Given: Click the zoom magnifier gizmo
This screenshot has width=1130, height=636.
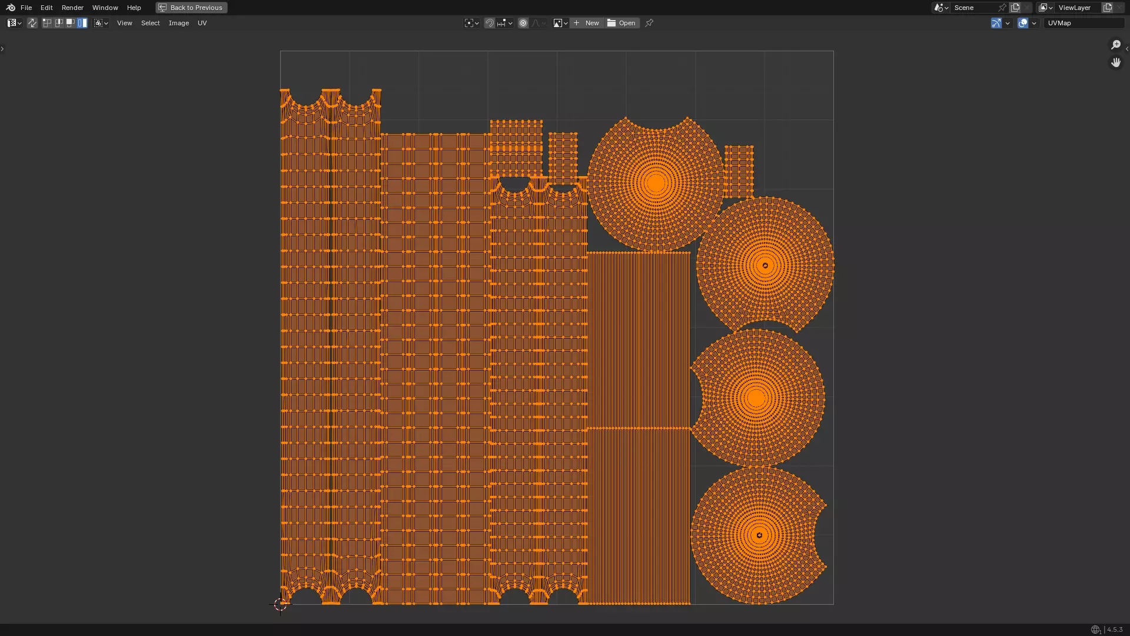Looking at the screenshot, I should click(x=1115, y=45).
